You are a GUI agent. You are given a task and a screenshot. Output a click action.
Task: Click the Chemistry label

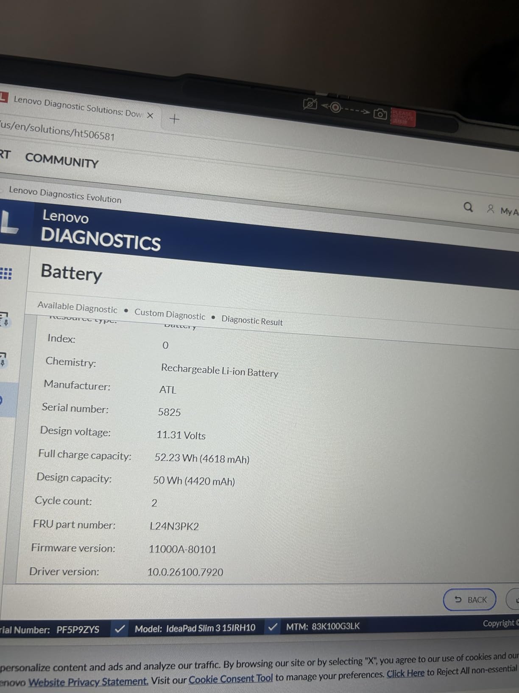coord(71,362)
